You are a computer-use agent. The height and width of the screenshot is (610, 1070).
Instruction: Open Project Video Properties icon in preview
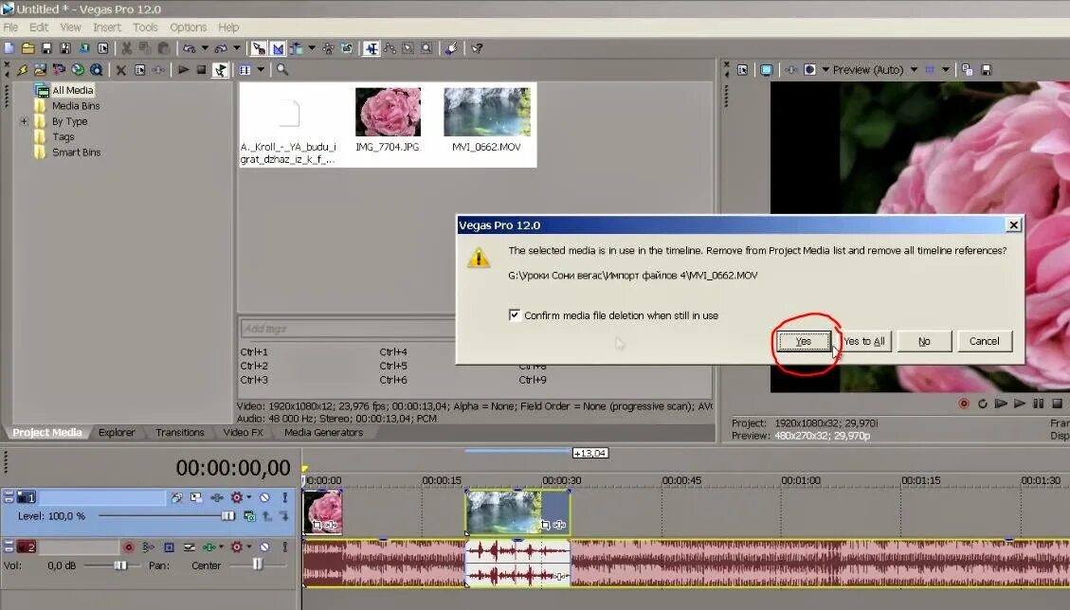click(x=742, y=69)
